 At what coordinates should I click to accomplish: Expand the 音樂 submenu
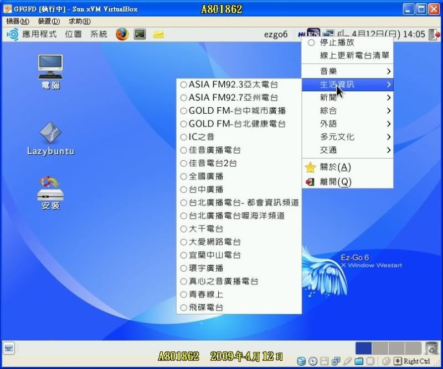[x=348, y=71]
